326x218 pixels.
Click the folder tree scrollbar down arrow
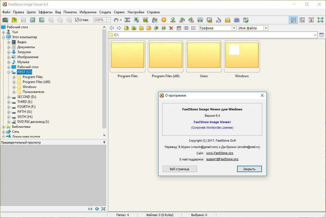(x=104, y=135)
